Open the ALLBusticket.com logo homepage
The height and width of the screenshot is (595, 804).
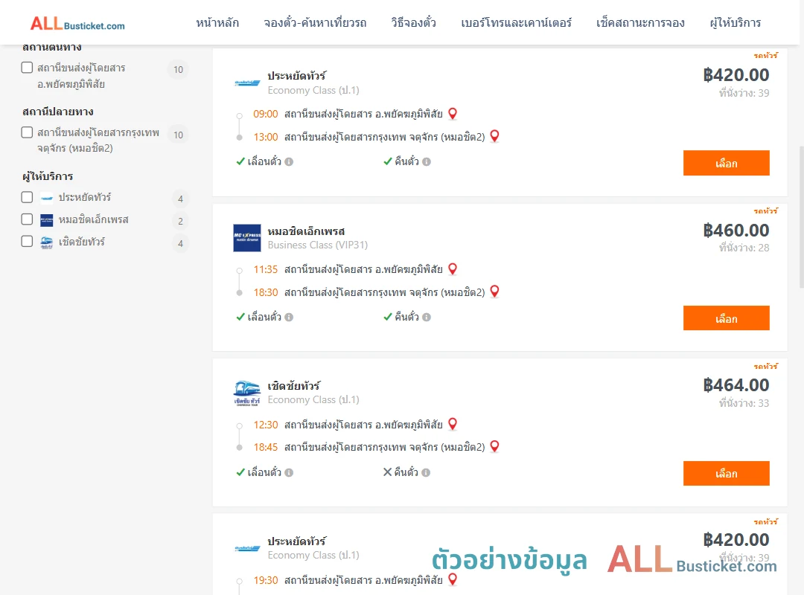[77, 24]
